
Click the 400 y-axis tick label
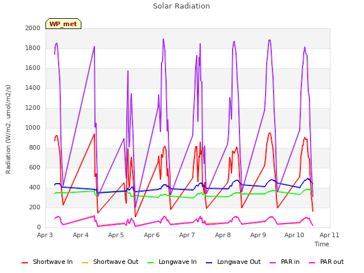(35, 187)
